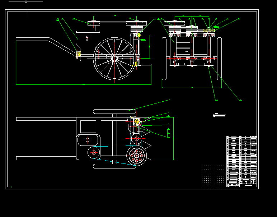Select the right wheel in the front view

[x=219, y=59]
